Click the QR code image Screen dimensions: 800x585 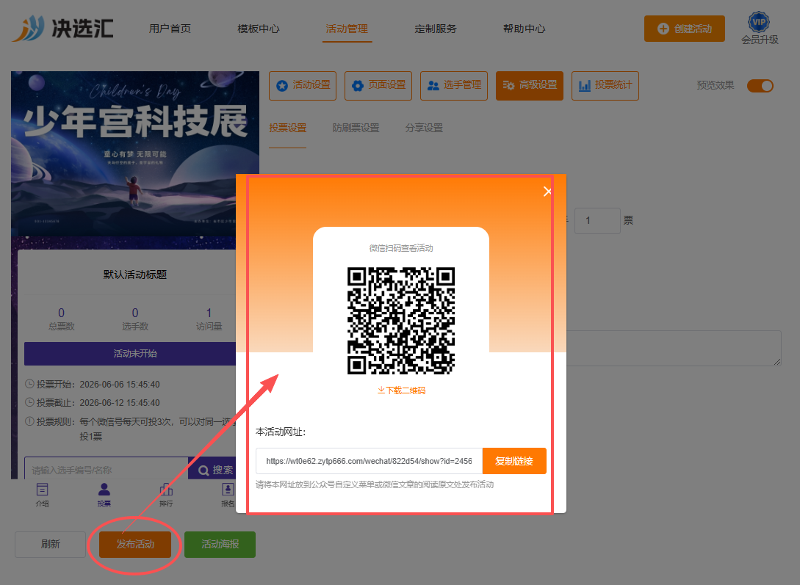(x=401, y=321)
